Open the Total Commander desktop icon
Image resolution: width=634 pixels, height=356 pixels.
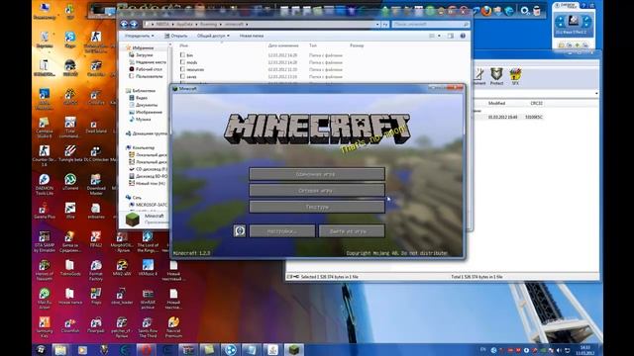(70, 128)
